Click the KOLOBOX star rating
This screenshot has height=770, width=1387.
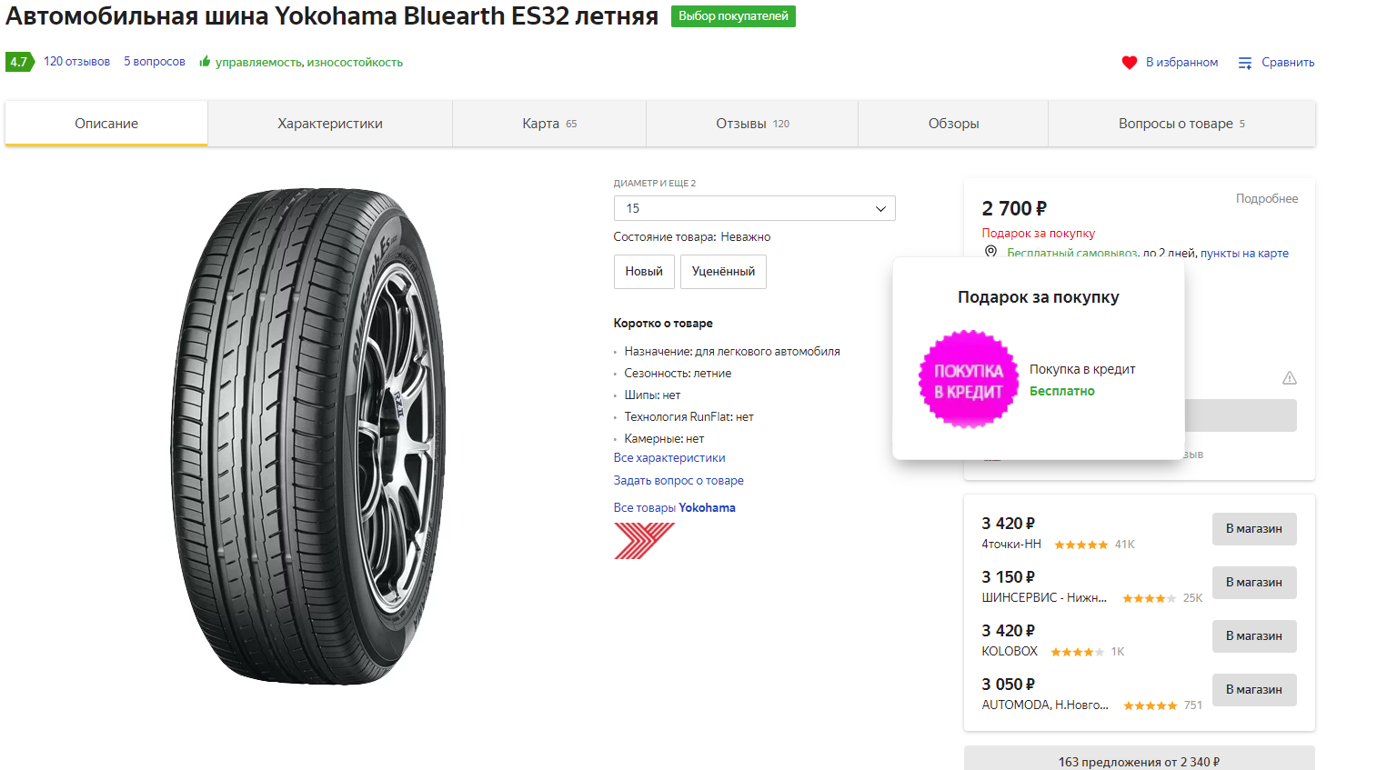click(x=1077, y=652)
